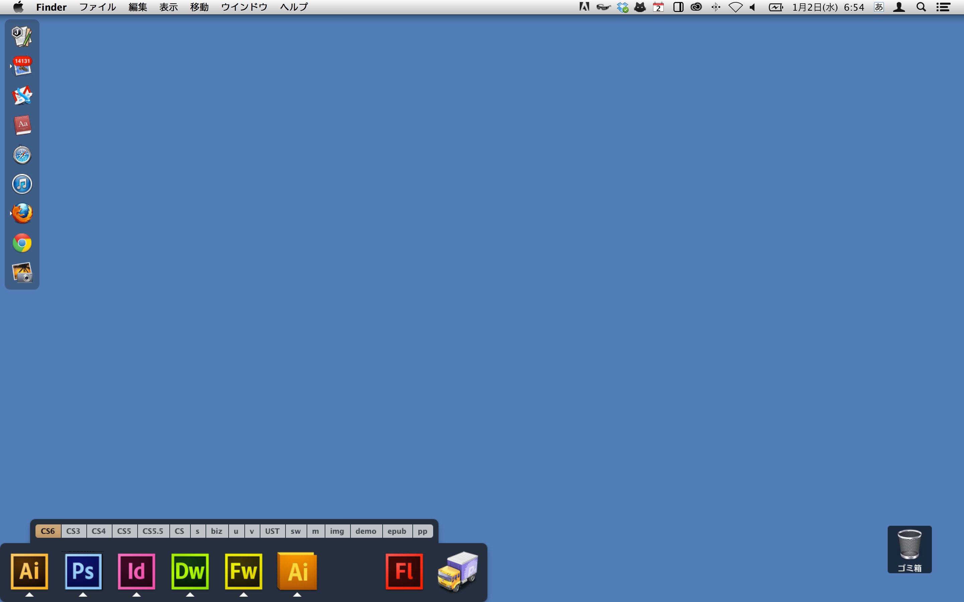Screen dimensions: 964x602
Task: Launch Dreamweaver from the dock
Action: 190,571
